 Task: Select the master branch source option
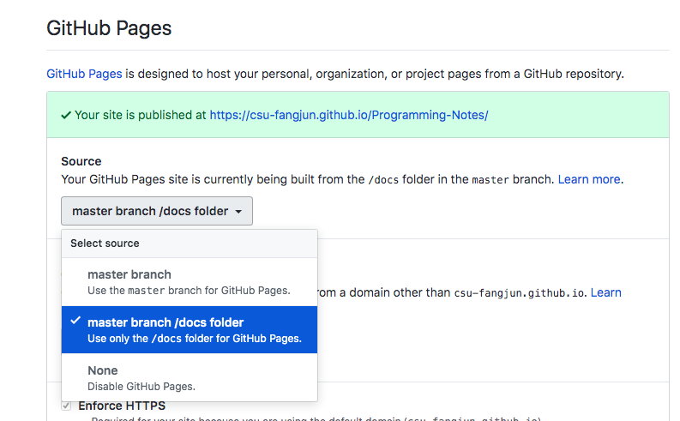[x=190, y=282]
